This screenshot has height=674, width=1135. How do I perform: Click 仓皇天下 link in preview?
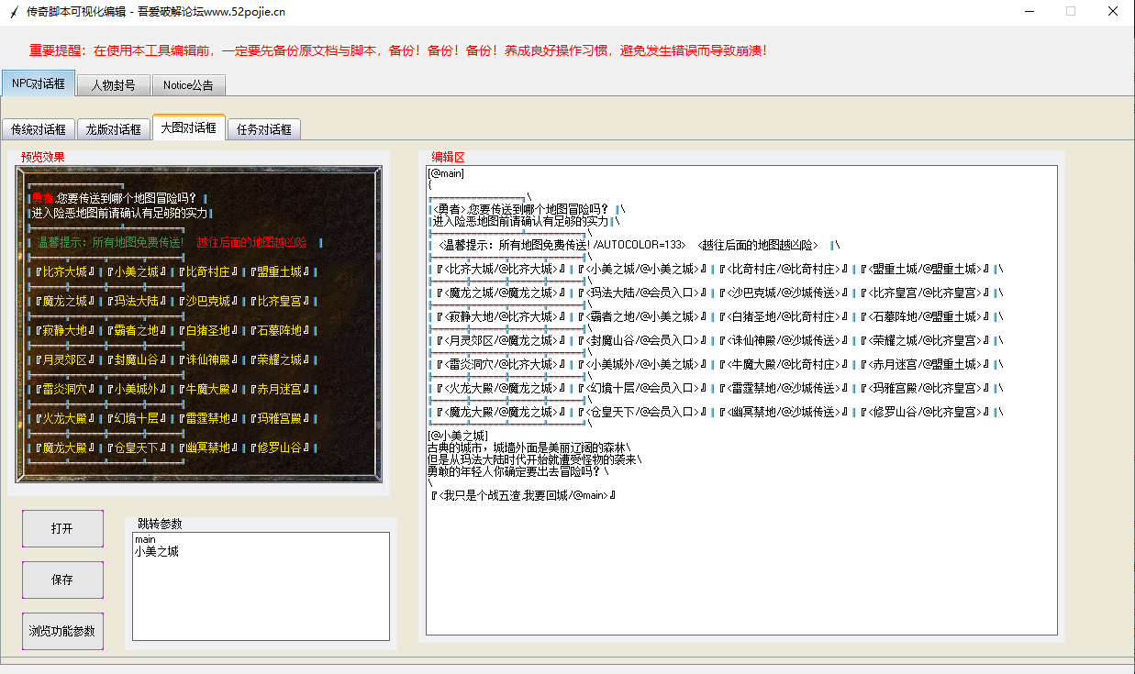pyautogui.click(x=137, y=447)
